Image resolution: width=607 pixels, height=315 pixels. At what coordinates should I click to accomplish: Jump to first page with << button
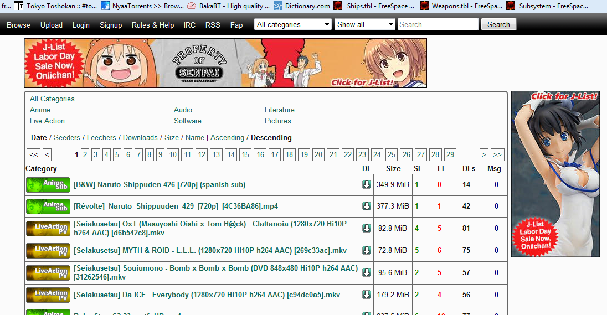(34, 155)
